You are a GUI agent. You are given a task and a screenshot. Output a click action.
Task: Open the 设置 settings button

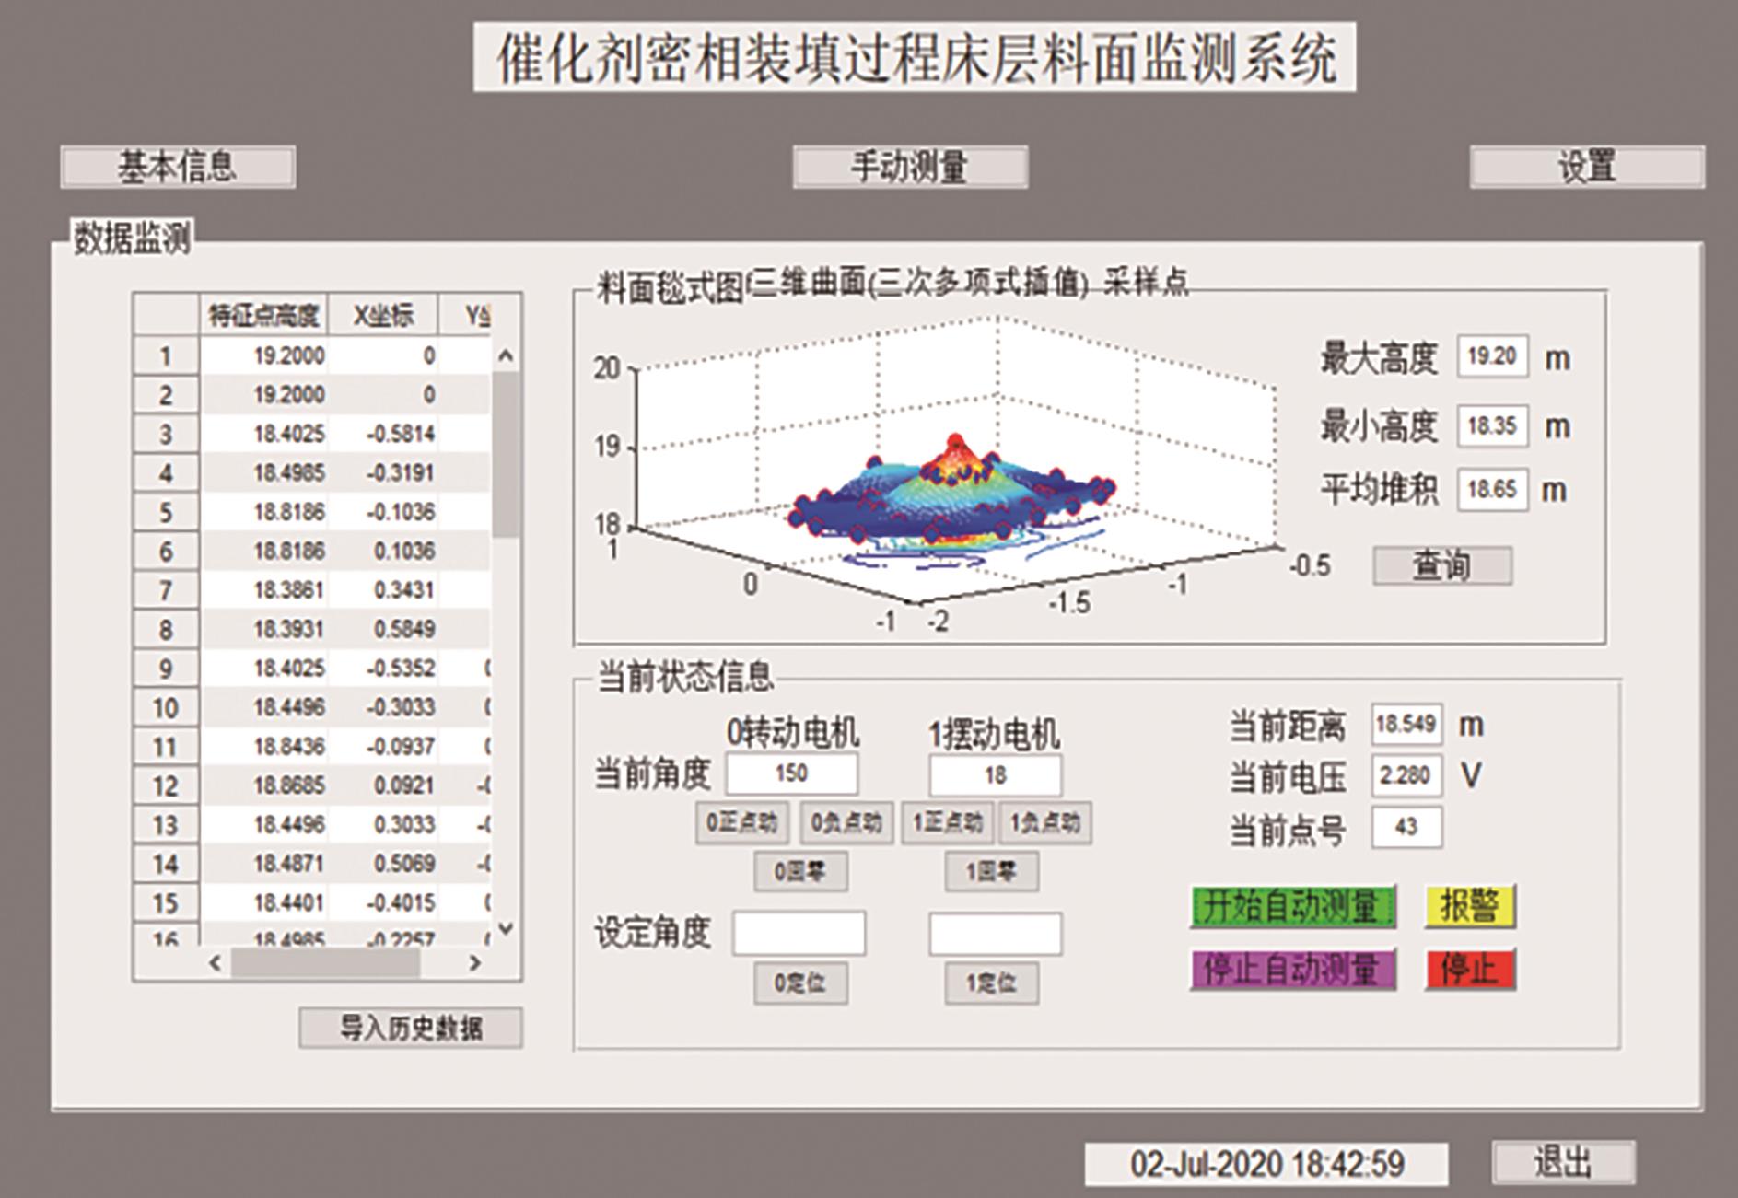tap(1586, 168)
